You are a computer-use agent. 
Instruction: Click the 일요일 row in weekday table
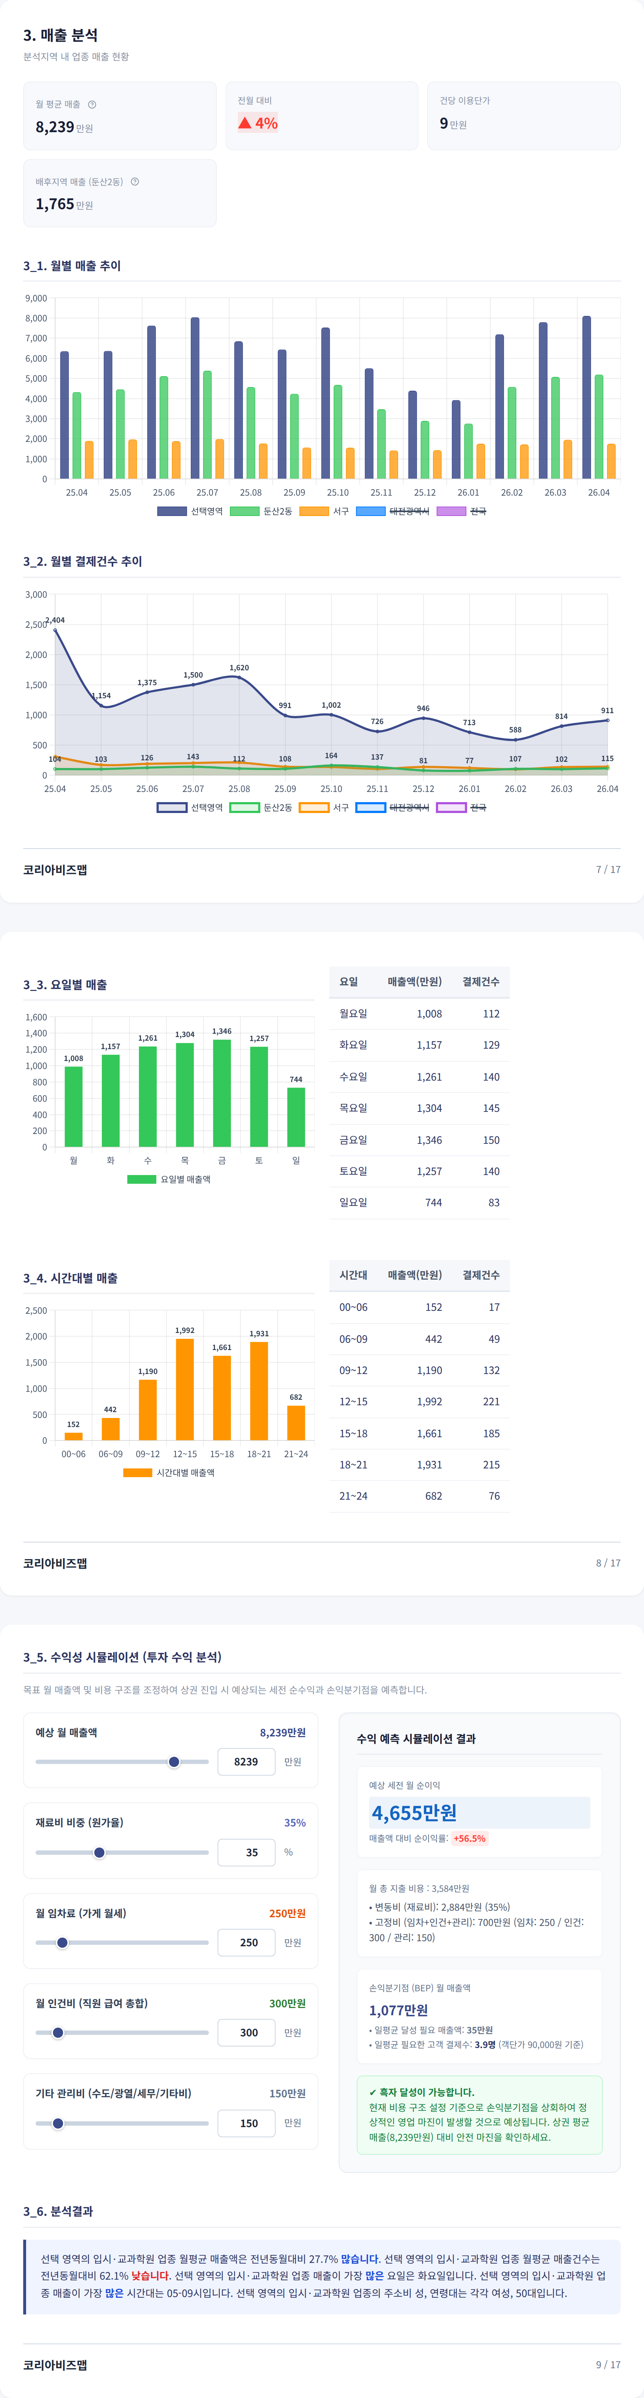coord(419,1203)
